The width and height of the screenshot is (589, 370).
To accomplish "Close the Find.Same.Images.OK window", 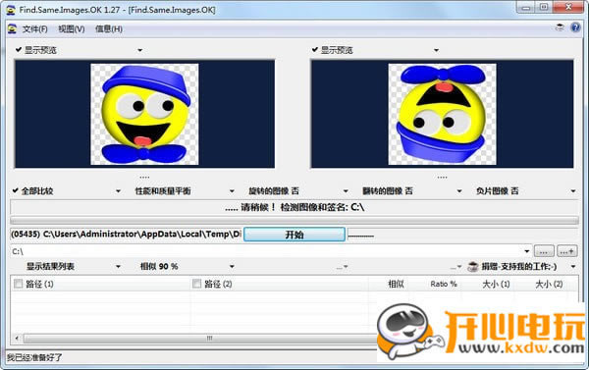I will pos(568,8).
